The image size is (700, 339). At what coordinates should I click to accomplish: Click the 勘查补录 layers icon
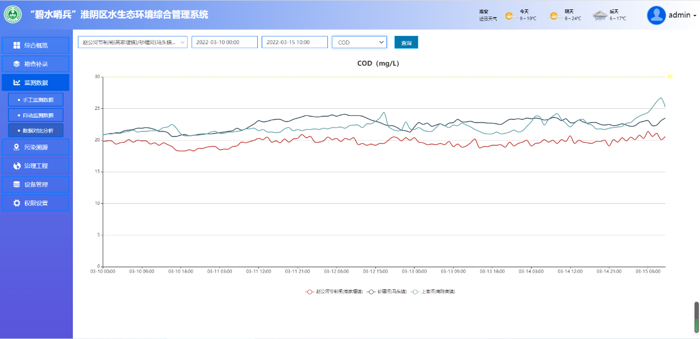[17, 64]
